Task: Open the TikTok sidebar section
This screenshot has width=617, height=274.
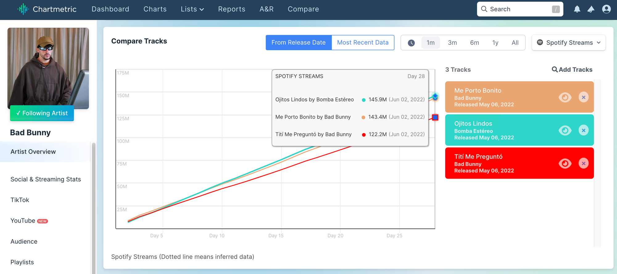Action: pyautogui.click(x=20, y=200)
